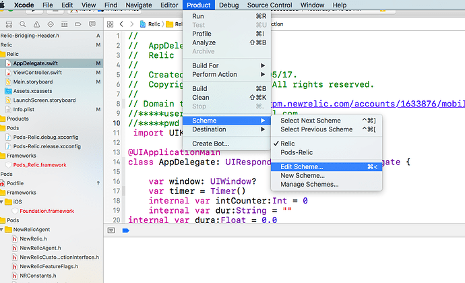
Task: Open the Source Control menu
Action: point(270,5)
